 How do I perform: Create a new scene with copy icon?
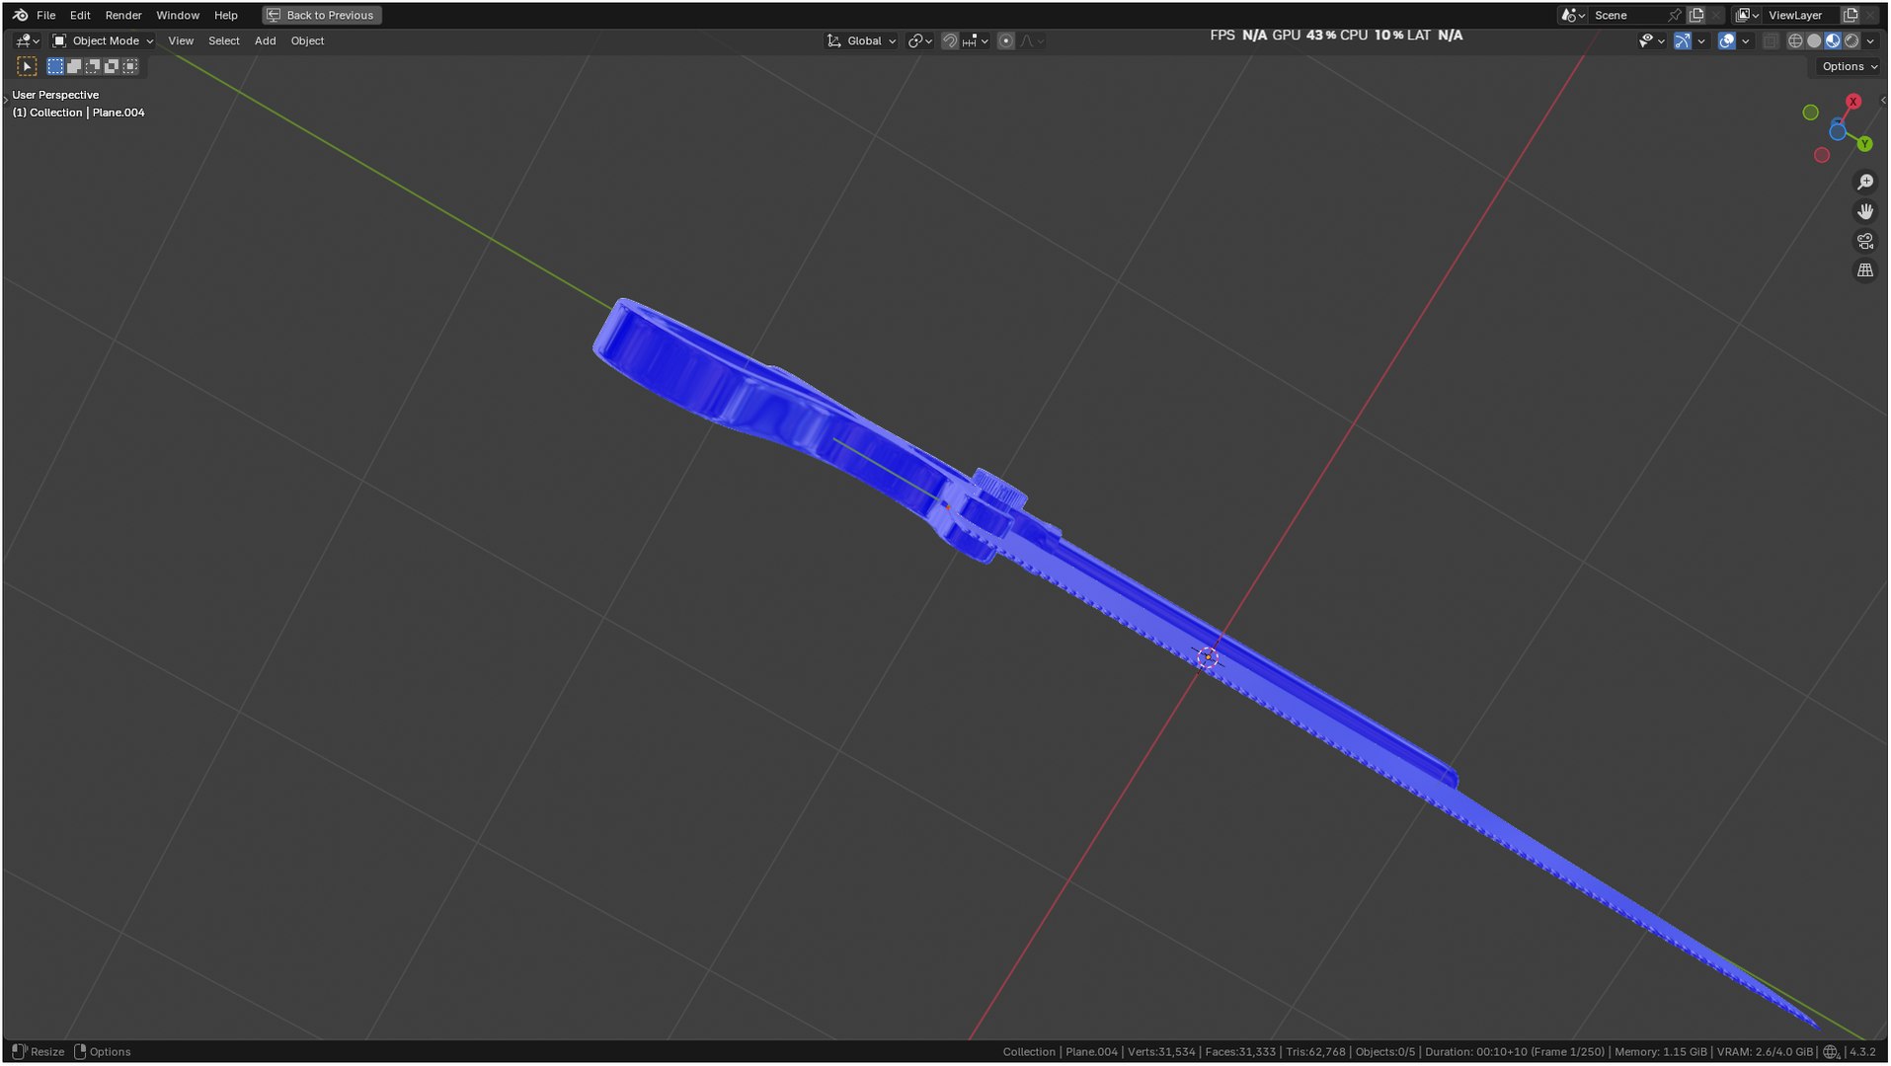click(x=1696, y=15)
